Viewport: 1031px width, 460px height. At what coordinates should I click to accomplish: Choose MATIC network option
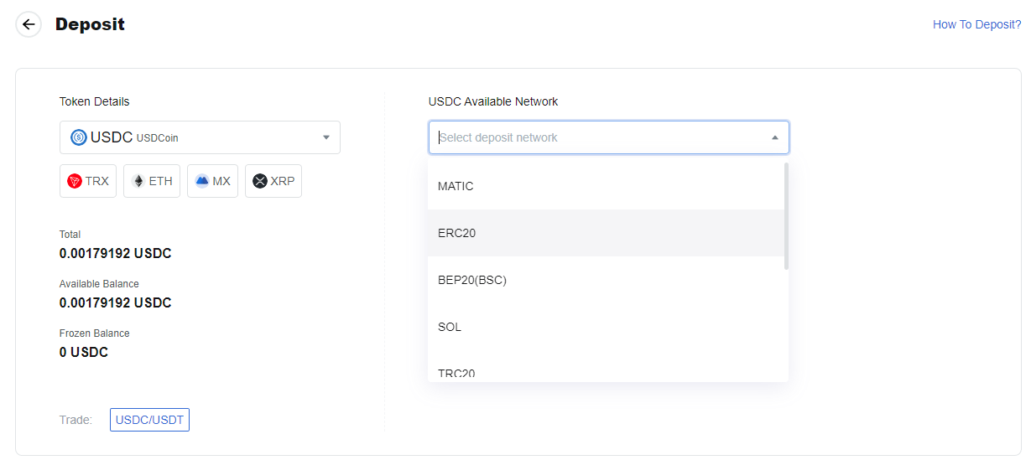click(606, 186)
